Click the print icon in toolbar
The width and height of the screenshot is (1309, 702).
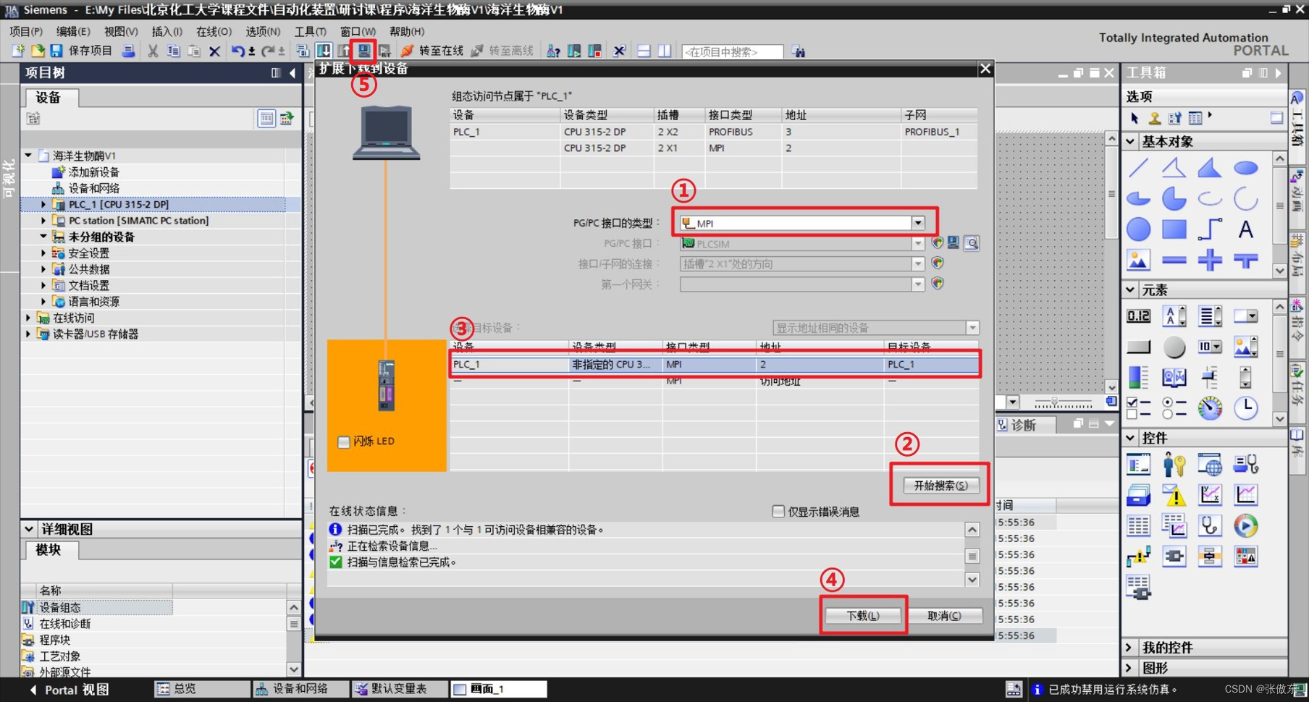click(128, 51)
